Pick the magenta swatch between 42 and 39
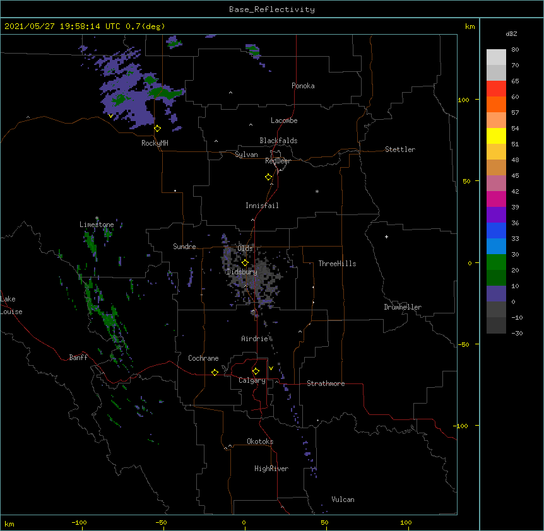Screen dimensions: 544x531 click(496, 199)
